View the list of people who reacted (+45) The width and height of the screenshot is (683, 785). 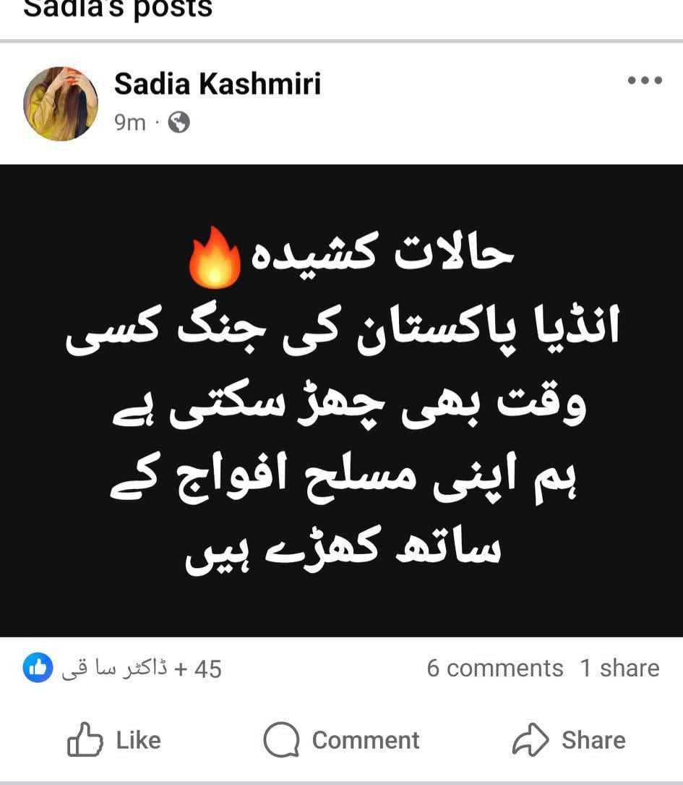(197, 669)
